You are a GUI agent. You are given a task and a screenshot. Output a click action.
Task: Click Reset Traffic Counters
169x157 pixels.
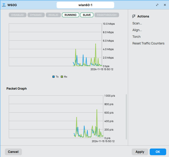pyautogui.click(x=148, y=43)
